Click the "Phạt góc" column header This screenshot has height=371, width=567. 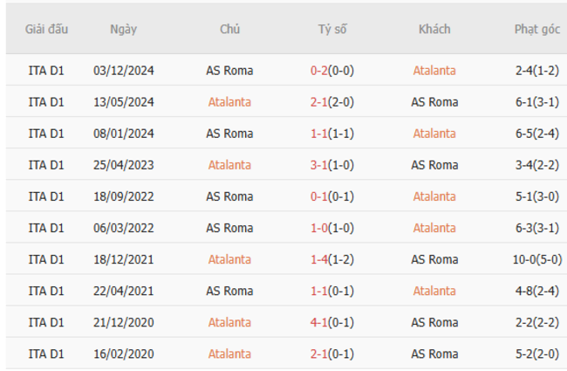(536, 29)
